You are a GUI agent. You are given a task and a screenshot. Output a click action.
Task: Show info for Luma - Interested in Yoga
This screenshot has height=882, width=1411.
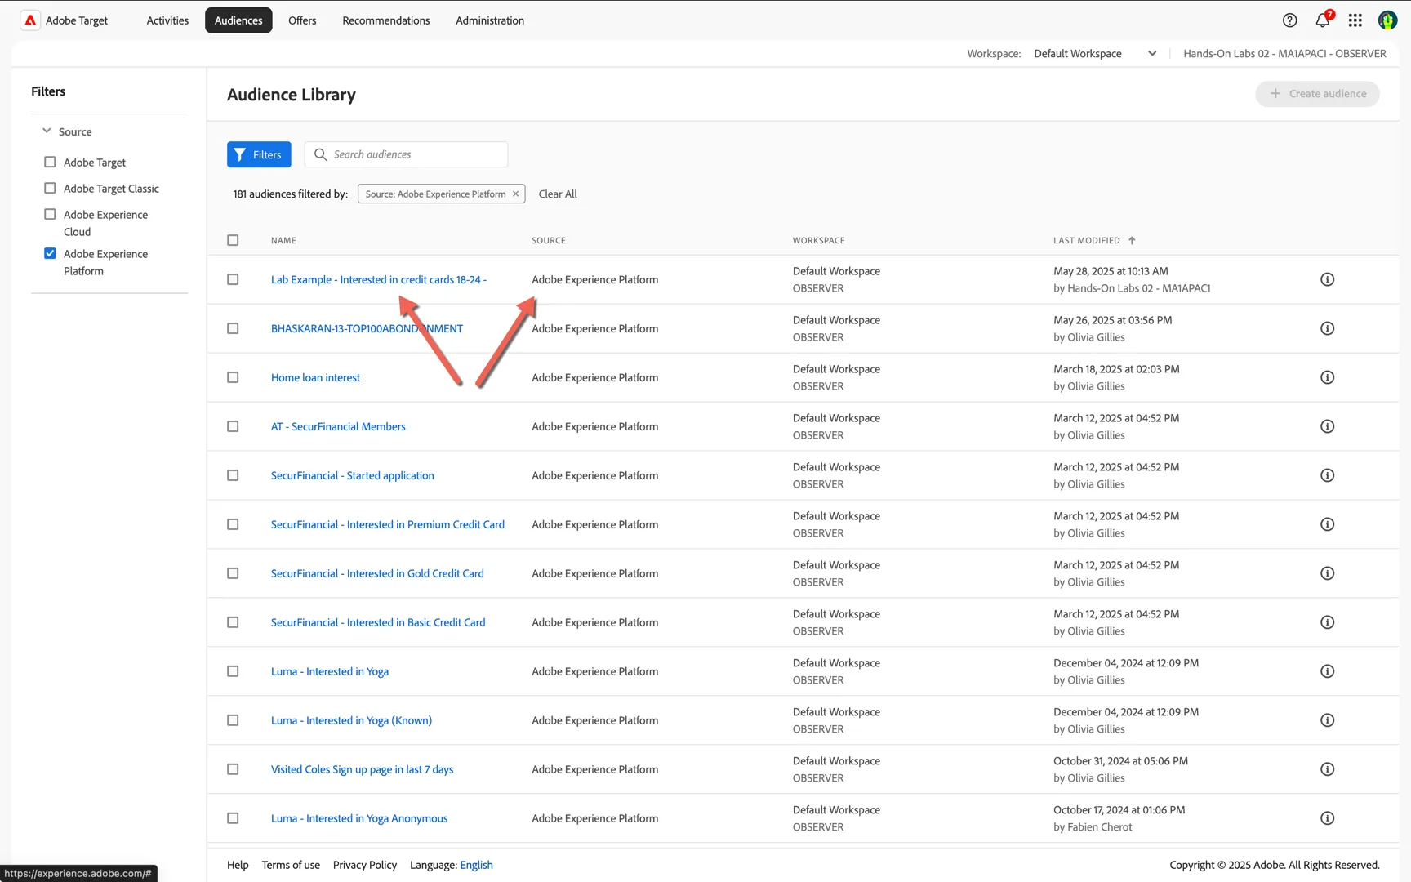[1328, 671]
